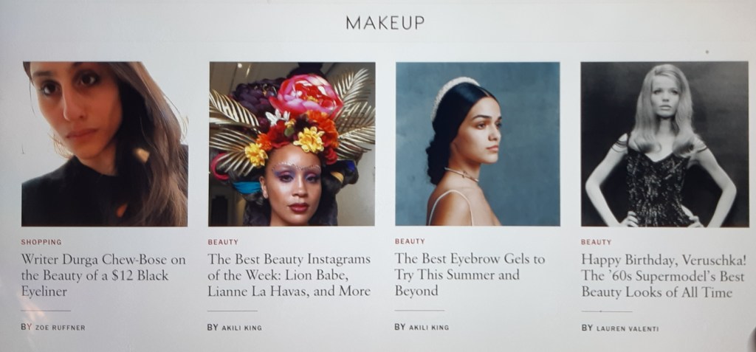The height and width of the screenshot is (352, 756).
Task: Click the SHOPPING category label
Action: pyautogui.click(x=41, y=242)
